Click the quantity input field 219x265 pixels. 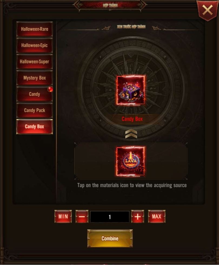[110, 217]
